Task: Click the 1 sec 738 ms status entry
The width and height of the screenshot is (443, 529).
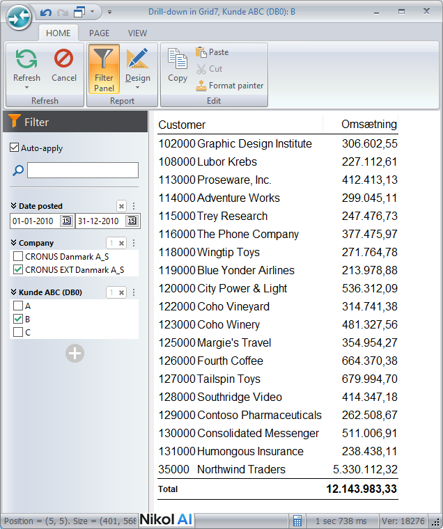Action: coord(341,521)
